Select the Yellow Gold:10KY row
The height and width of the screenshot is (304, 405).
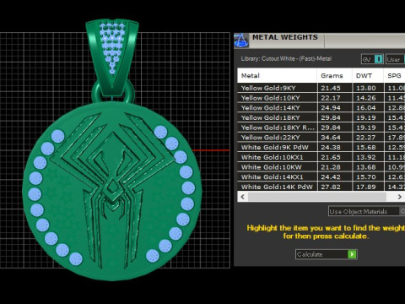point(321,98)
